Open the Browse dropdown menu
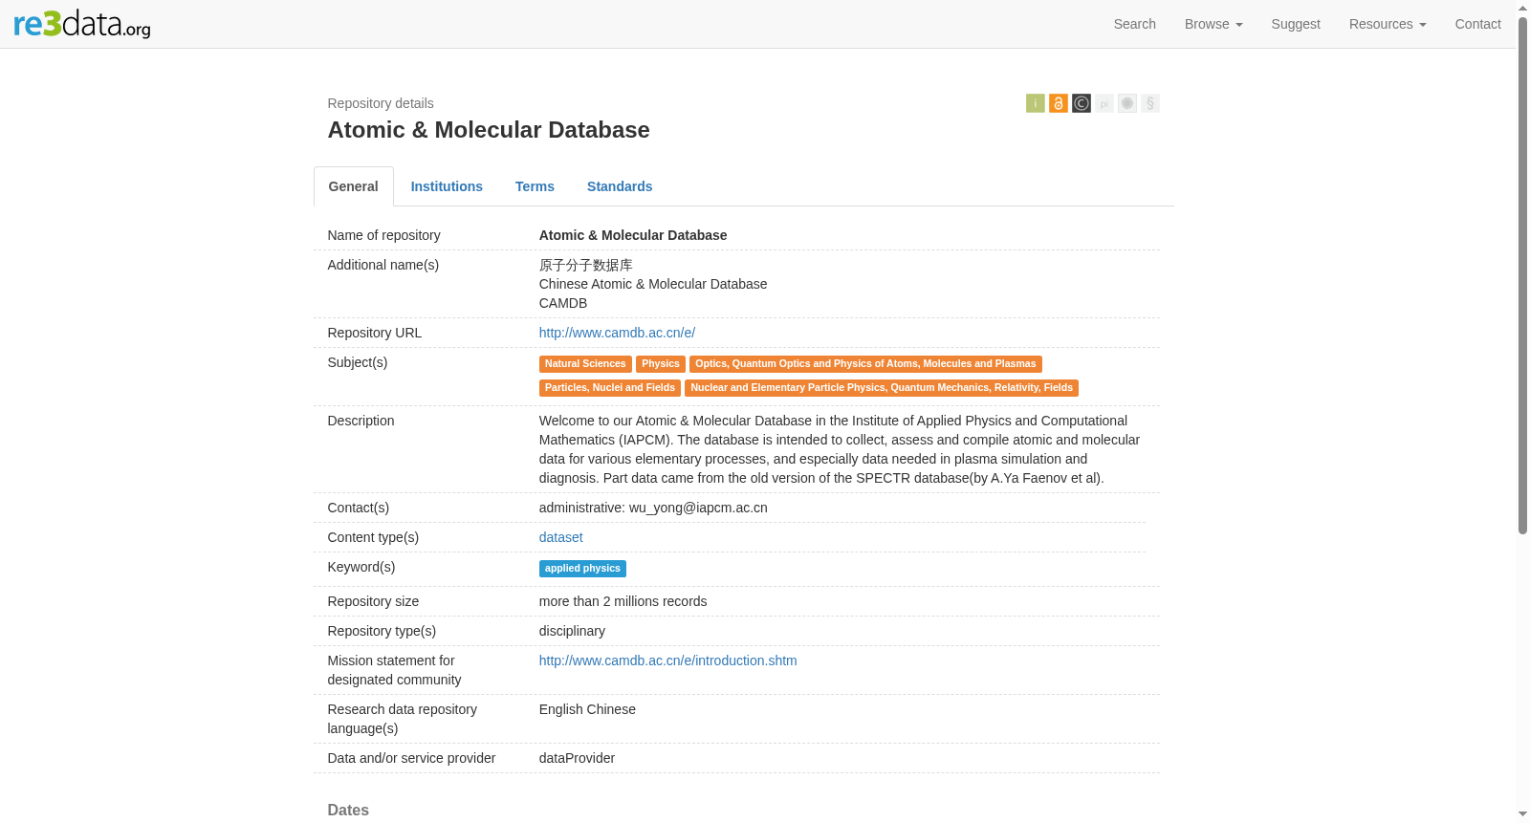This screenshot has width=1530, height=823. point(1213,24)
